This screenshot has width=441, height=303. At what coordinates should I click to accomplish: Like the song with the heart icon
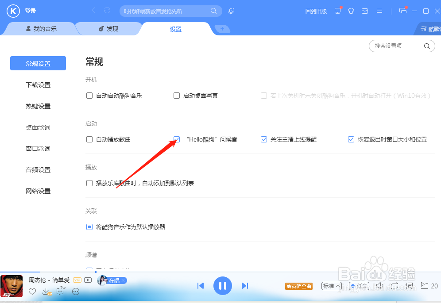[x=32, y=291]
